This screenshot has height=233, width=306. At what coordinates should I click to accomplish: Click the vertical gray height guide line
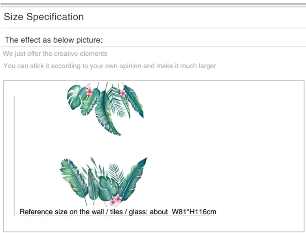click(14, 156)
